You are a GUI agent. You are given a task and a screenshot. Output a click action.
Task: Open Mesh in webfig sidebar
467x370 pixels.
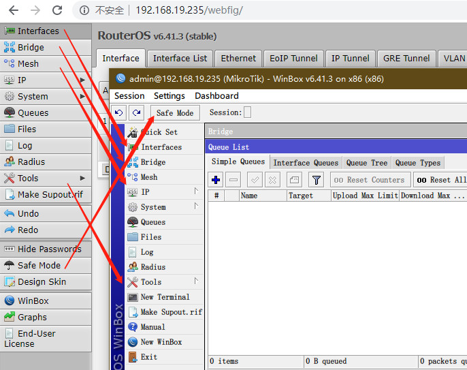(46, 64)
